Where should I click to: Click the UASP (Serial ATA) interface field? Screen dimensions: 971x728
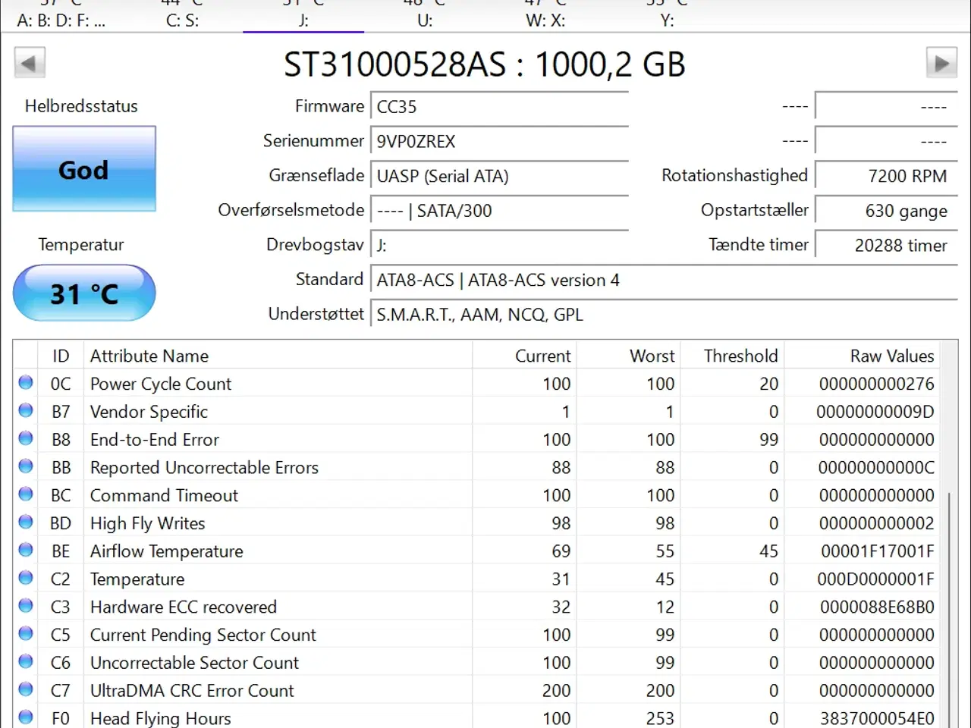[500, 176]
